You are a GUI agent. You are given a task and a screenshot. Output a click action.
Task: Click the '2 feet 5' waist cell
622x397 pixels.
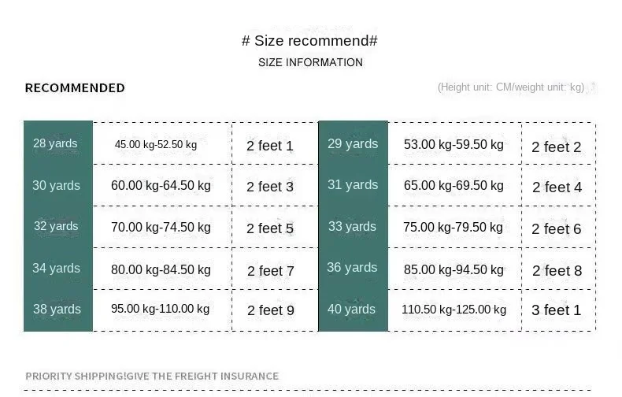pos(270,228)
